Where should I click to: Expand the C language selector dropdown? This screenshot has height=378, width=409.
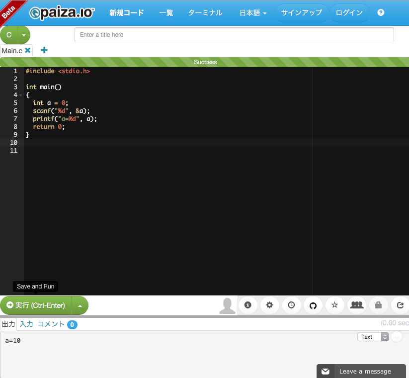tap(23, 35)
